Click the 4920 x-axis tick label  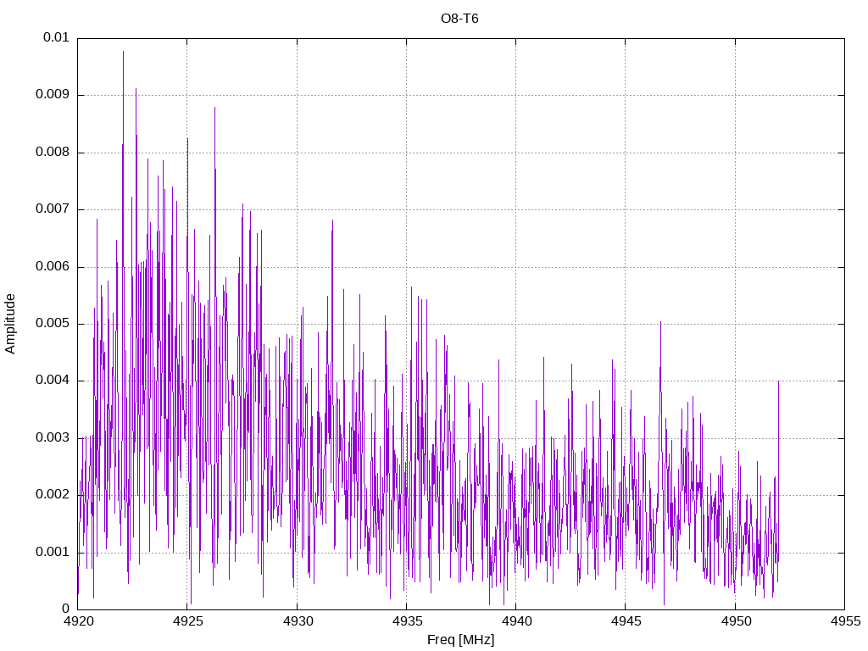click(x=79, y=621)
